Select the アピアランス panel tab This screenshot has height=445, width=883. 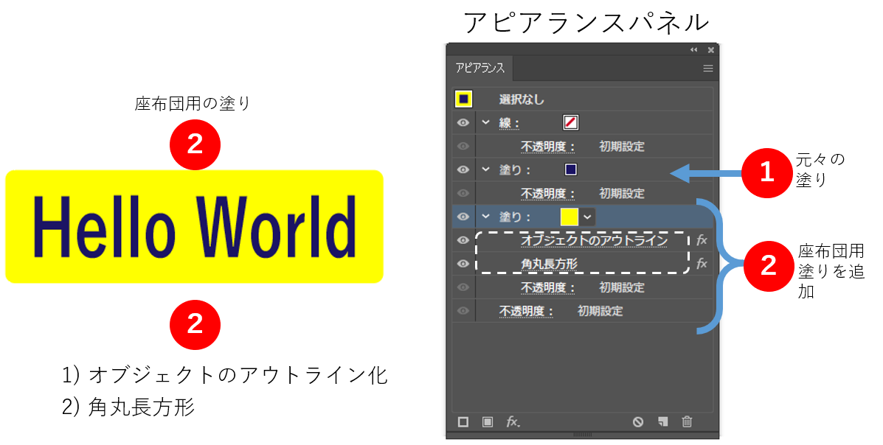(x=480, y=69)
